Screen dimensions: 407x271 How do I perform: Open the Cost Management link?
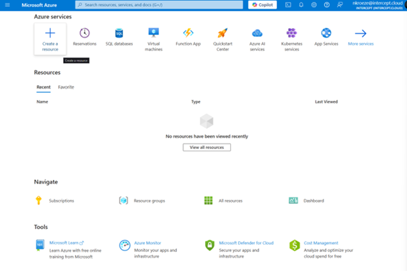[321, 243]
